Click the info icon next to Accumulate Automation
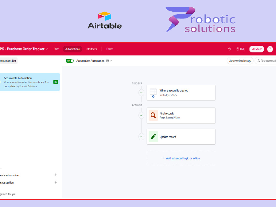The height and width of the screenshot is (207, 276). 107,61
